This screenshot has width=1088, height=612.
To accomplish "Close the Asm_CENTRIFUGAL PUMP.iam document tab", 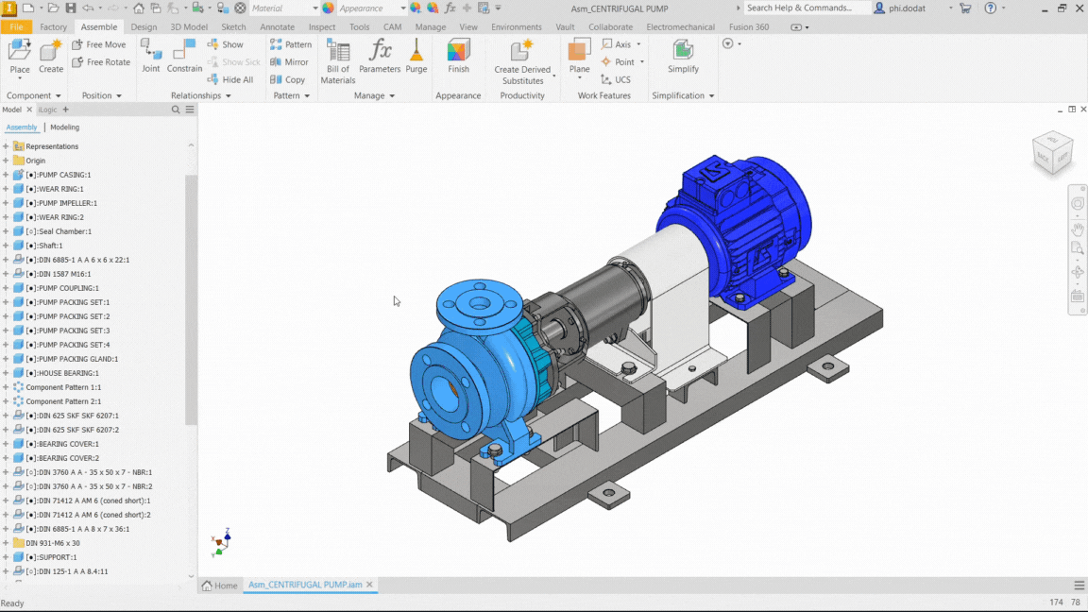I will (x=370, y=585).
